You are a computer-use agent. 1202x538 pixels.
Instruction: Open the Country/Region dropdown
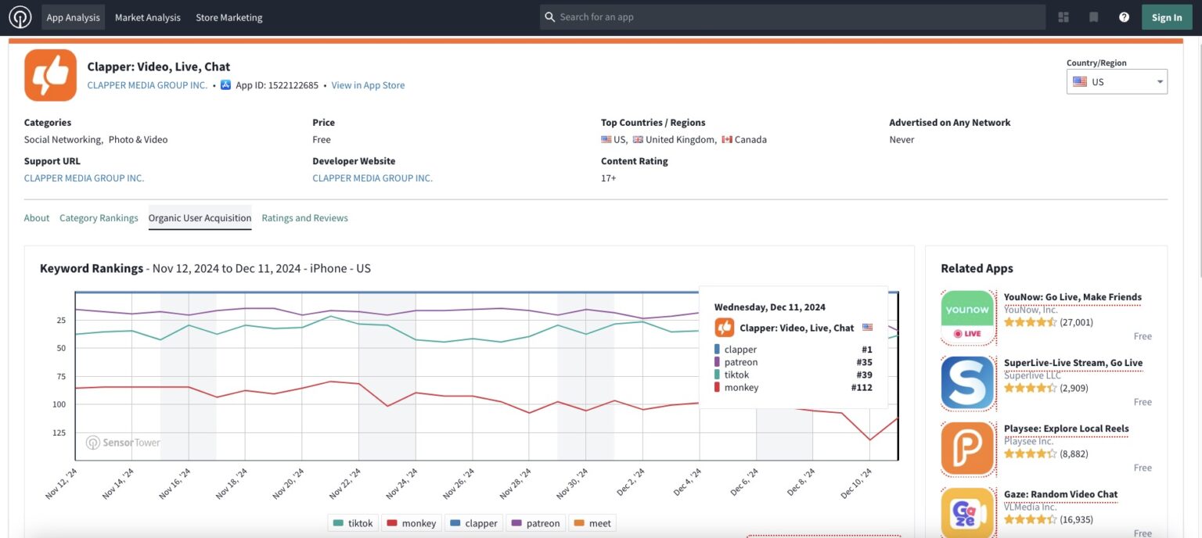[x=1117, y=81]
